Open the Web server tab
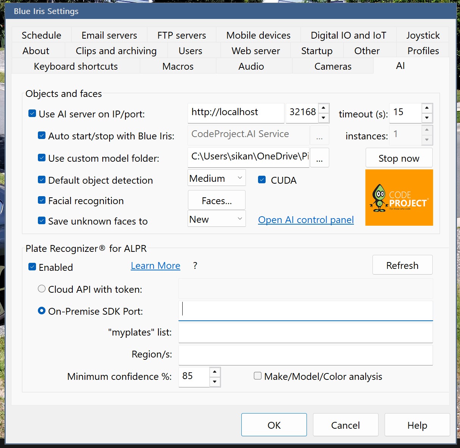This screenshot has width=460, height=448. click(256, 51)
